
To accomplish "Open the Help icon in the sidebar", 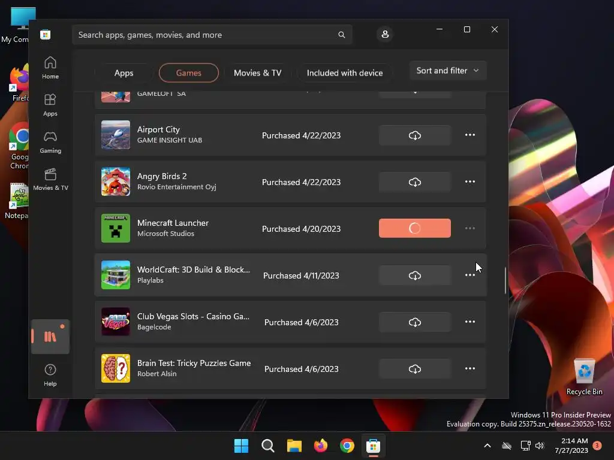I will (50, 375).
